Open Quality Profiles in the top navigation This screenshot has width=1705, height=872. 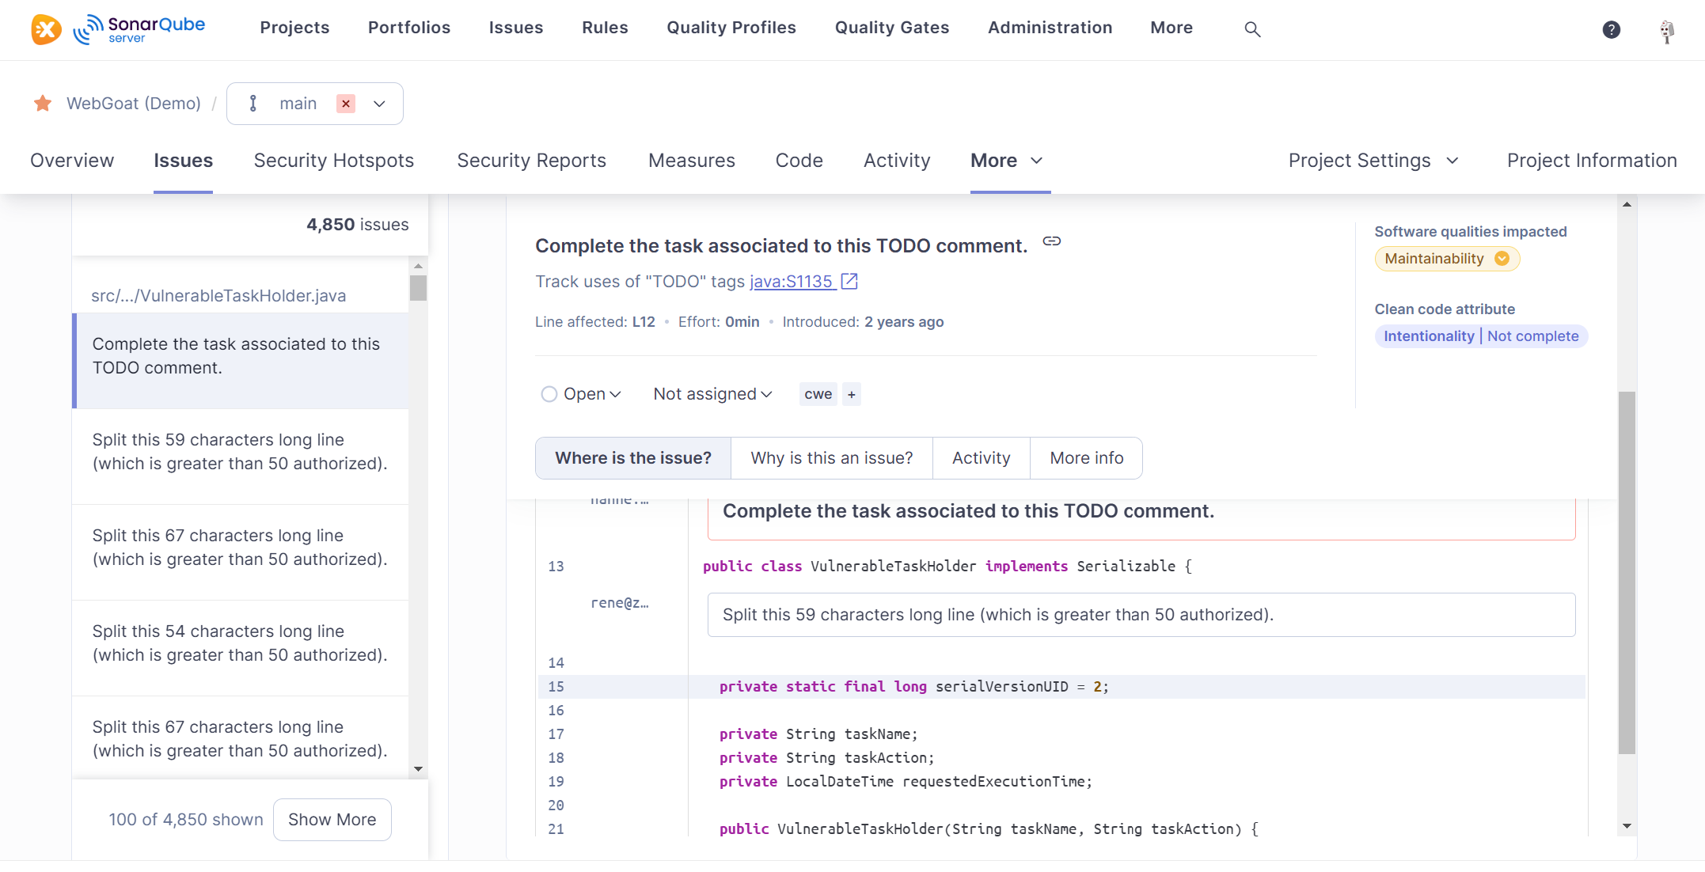[x=731, y=28]
